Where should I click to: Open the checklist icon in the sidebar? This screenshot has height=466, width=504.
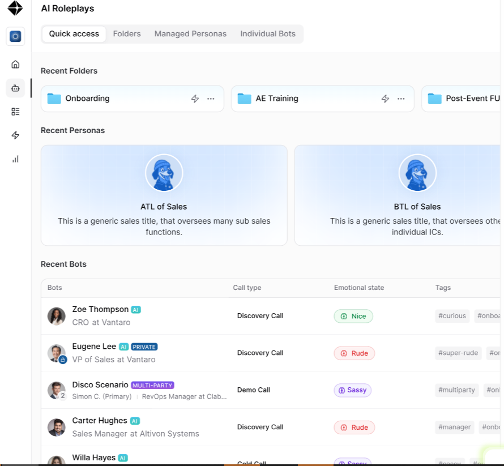click(x=15, y=112)
